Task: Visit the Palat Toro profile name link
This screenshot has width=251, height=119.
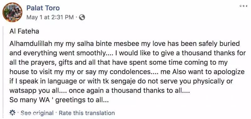Action: [x=43, y=8]
